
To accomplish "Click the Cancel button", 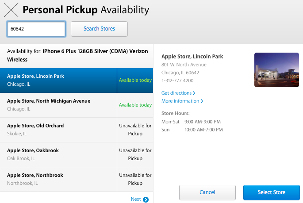I will click(207, 192).
